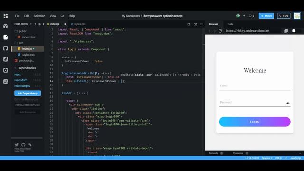
Task: Open the Explorer file icon in sidebar
Action: coord(5,37)
